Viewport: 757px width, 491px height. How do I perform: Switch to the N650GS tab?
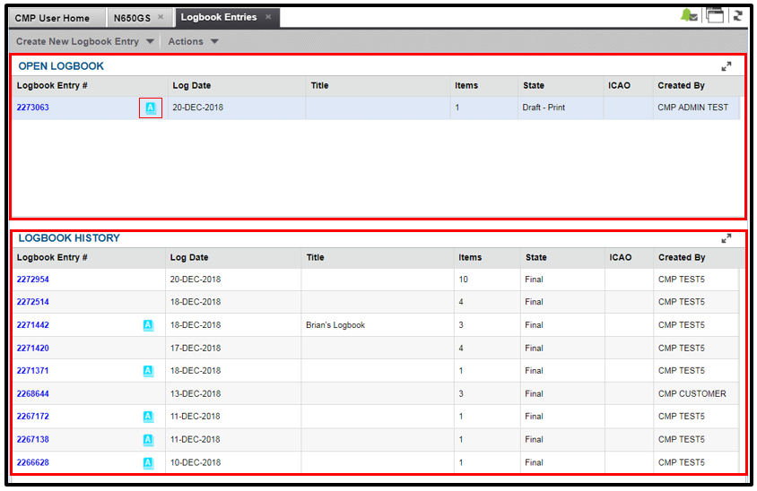(x=132, y=18)
